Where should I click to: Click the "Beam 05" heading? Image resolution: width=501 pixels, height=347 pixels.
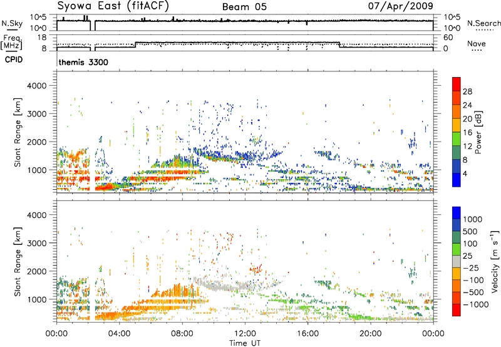click(x=244, y=7)
